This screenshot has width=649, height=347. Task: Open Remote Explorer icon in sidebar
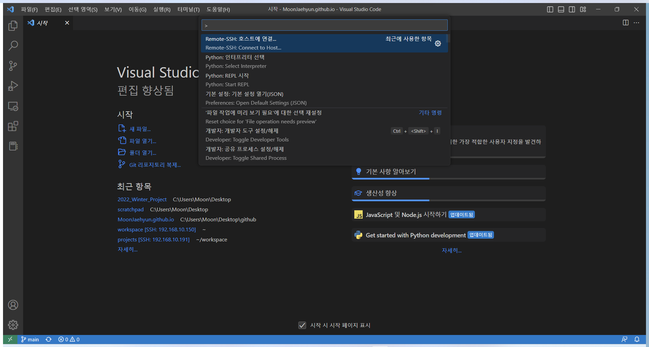coord(13,106)
